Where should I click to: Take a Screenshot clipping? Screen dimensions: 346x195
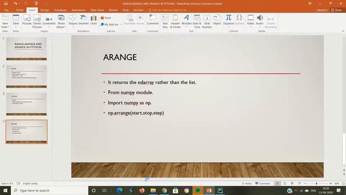[x=49, y=21]
